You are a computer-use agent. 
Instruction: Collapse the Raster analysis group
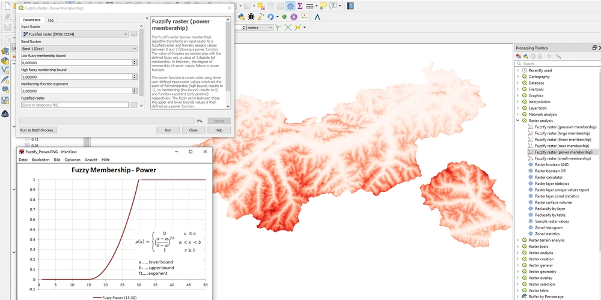click(x=518, y=121)
